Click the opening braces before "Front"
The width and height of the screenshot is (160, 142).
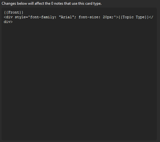click(6, 13)
